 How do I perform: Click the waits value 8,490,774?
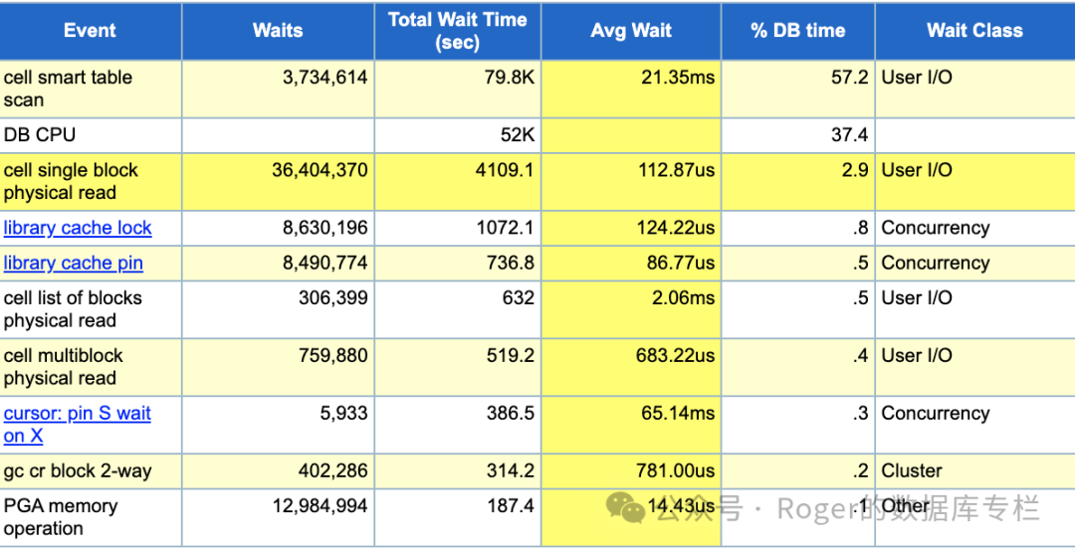324,264
